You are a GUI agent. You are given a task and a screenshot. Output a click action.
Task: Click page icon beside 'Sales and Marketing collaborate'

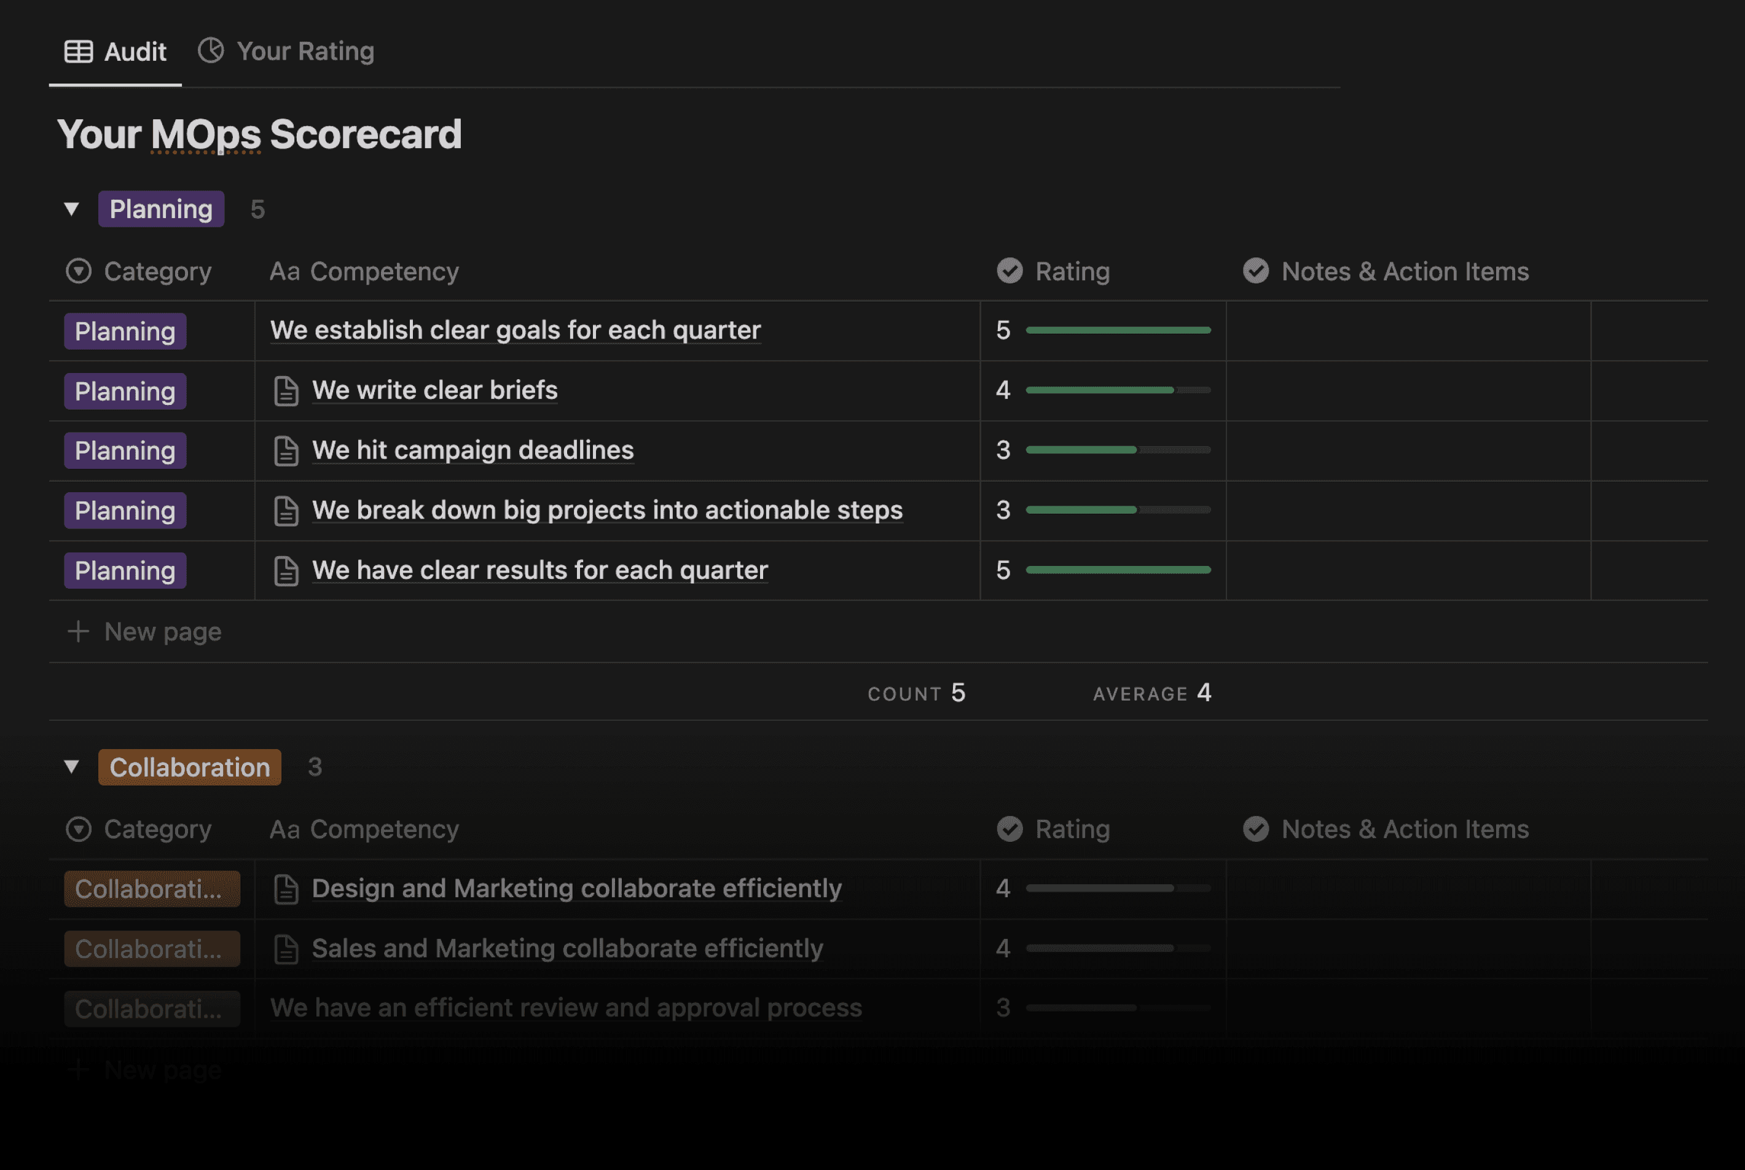[x=286, y=949]
